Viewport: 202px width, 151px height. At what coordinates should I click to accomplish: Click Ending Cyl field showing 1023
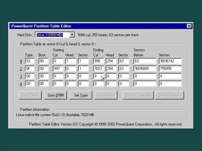98,69
